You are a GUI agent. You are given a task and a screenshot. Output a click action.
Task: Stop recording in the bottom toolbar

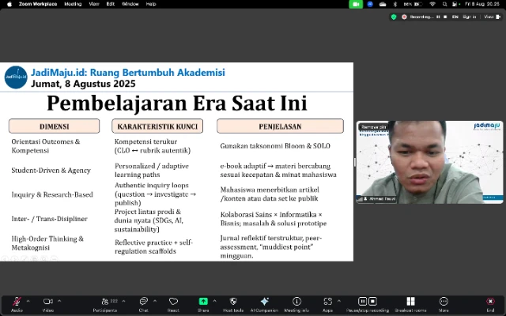click(x=372, y=301)
